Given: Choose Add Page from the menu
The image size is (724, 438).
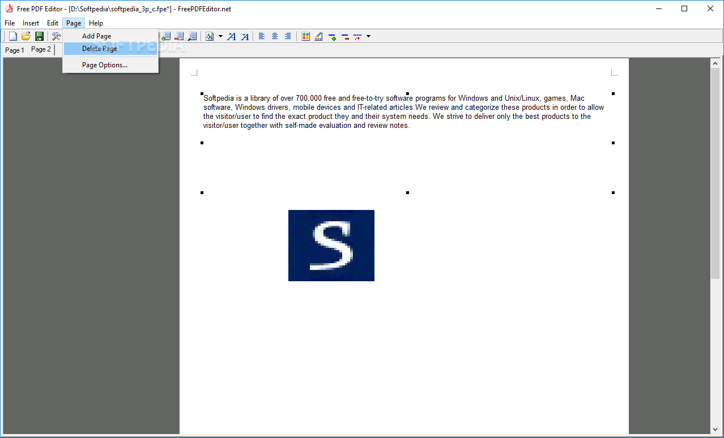Looking at the screenshot, I should coord(110,36).
